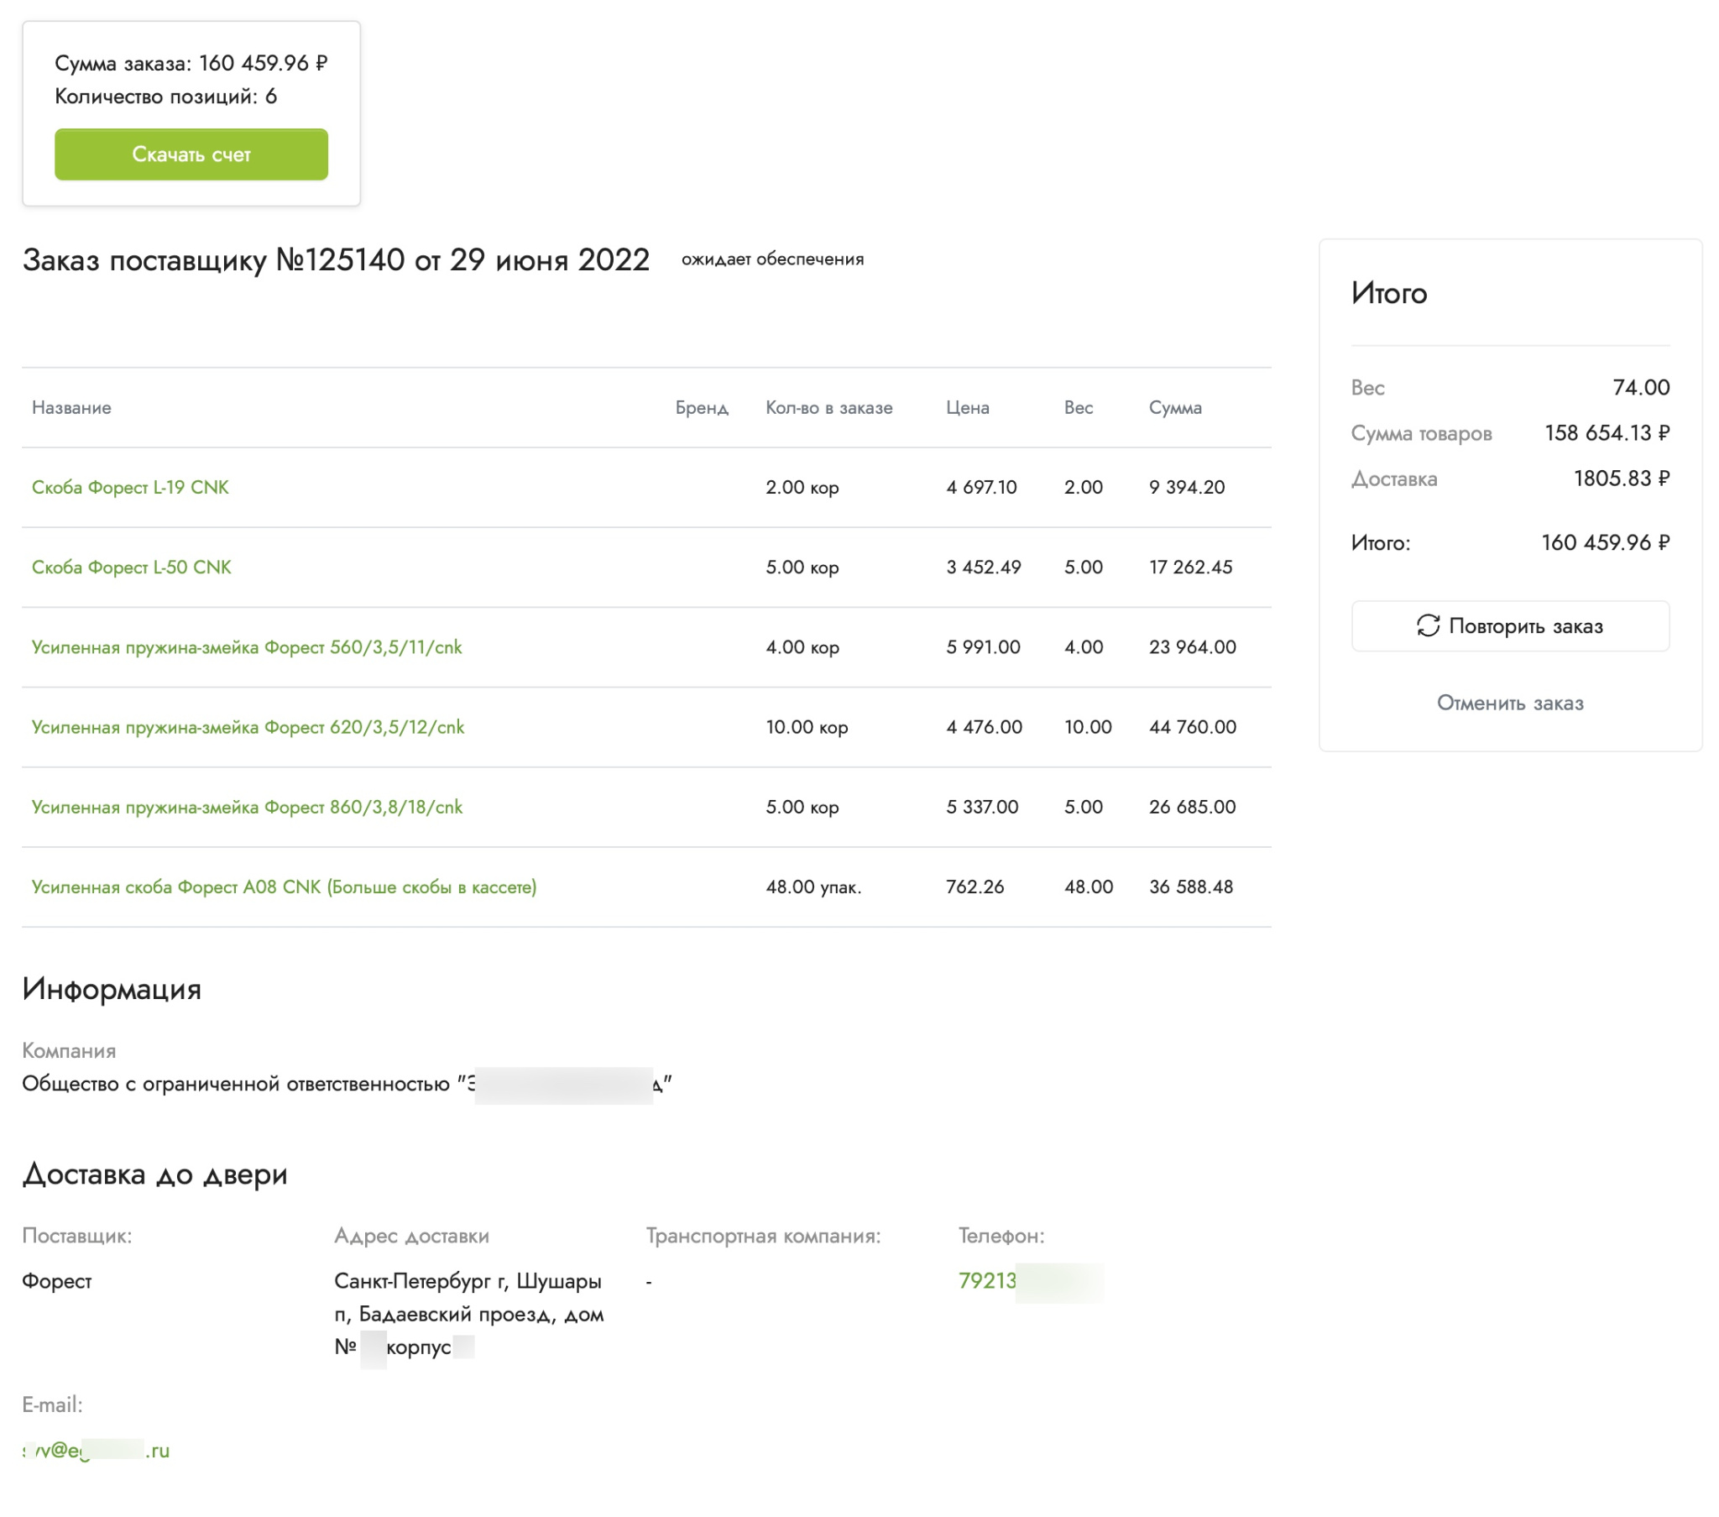The height and width of the screenshot is (1517, 1719).
Task: Click the total weight value 74.00
Action: (1641, 388)
